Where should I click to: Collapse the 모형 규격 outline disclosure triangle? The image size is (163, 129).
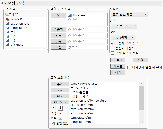pos(2,3)
